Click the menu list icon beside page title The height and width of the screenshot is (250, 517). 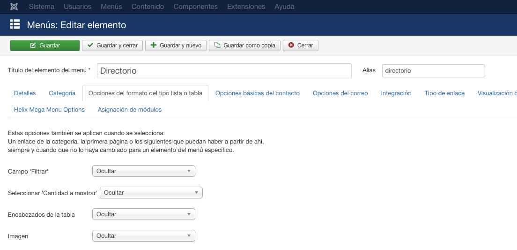[15, 24]
